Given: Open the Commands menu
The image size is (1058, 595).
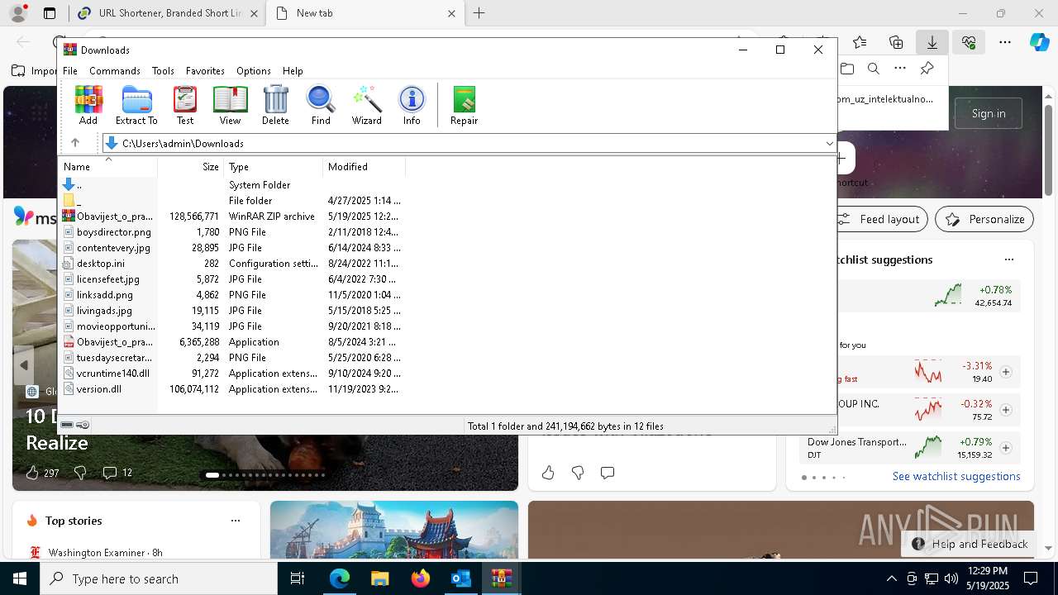Looking at the screenshot, I should [115, 71].
